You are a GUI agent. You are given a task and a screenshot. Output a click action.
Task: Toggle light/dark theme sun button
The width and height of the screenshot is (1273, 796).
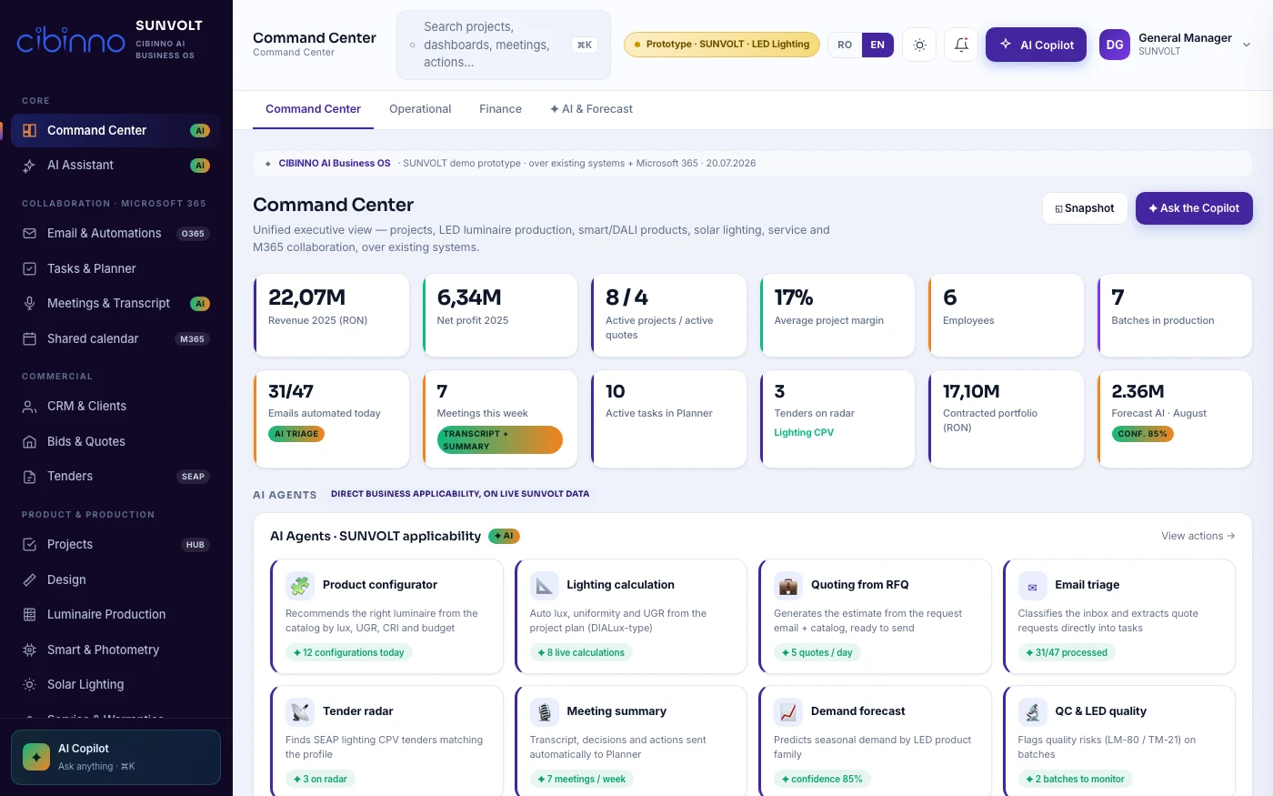(919, 45)
